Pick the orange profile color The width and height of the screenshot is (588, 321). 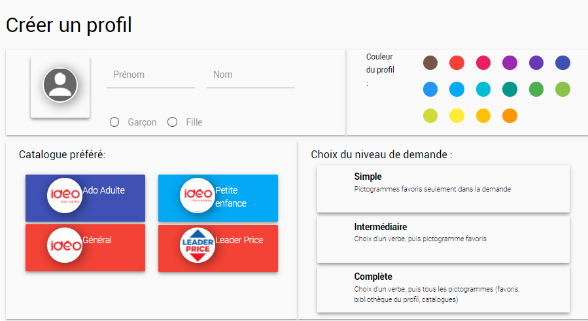coord(510,116)
